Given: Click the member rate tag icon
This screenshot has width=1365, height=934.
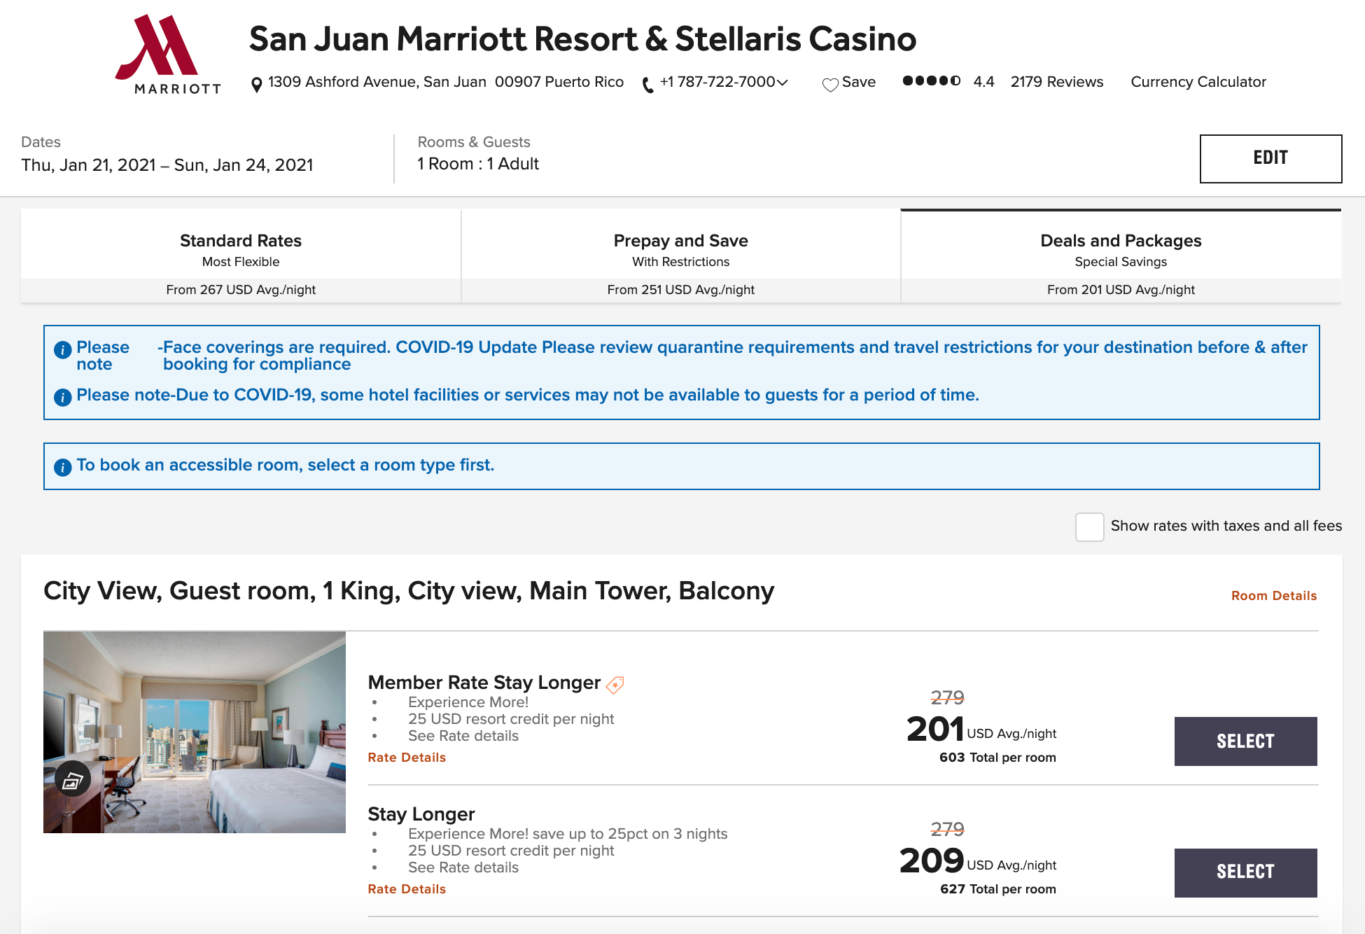Looking at the screenshot, I should point(615,684).
